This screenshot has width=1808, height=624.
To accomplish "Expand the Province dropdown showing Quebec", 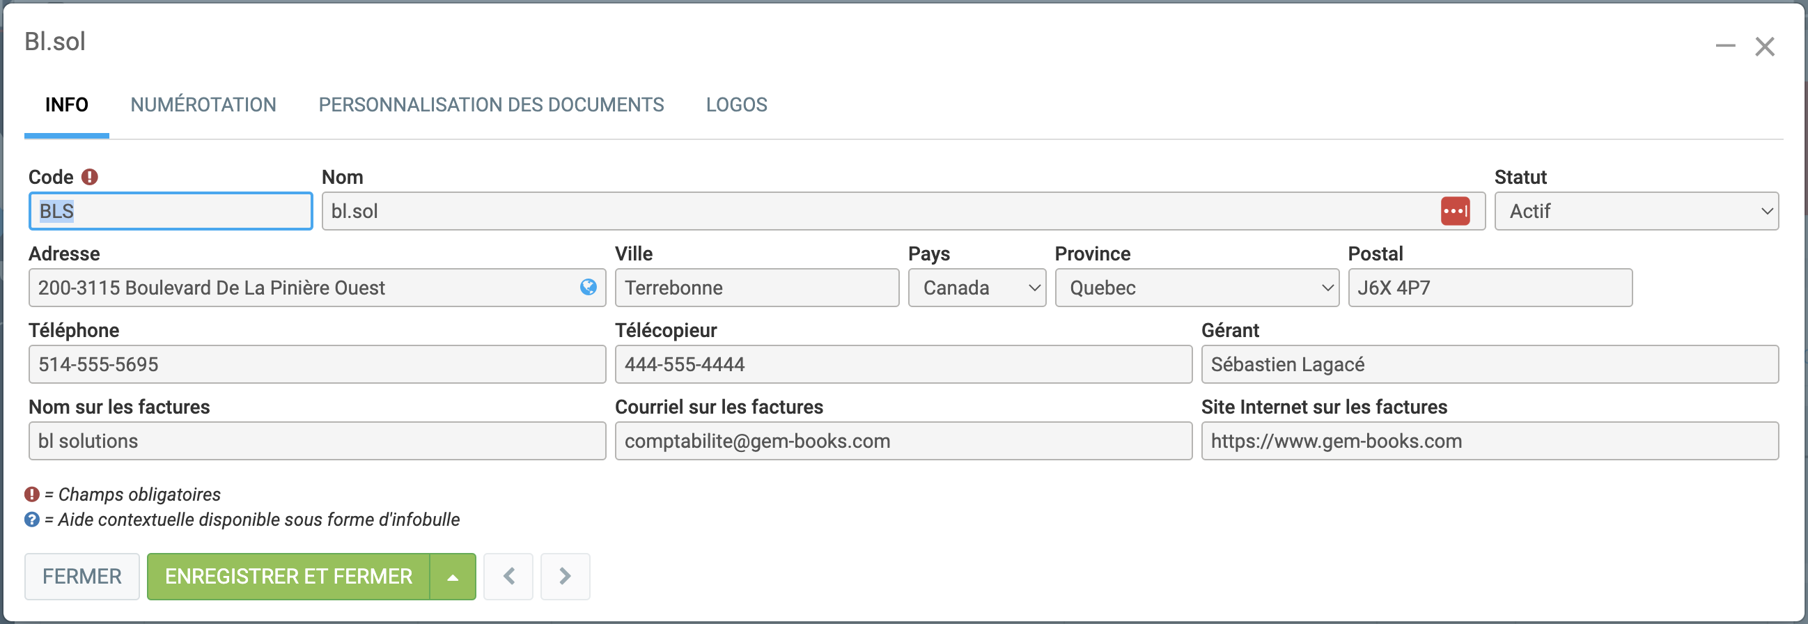I will click(1196, 288).
